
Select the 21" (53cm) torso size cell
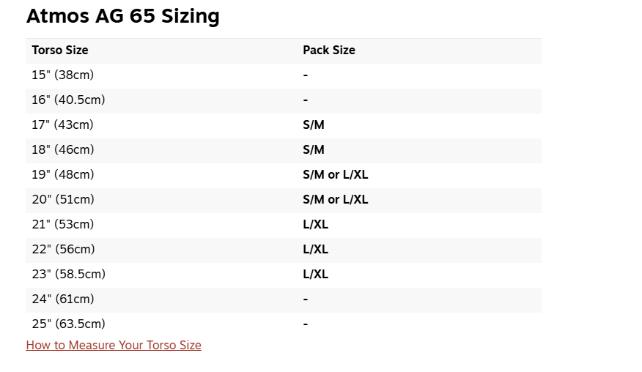tap(63, 224)
